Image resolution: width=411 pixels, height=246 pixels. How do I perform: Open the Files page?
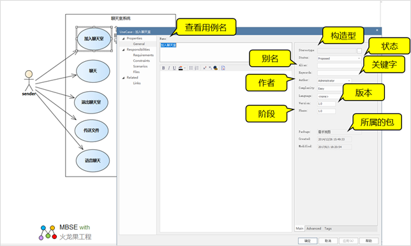pyautogui.click(x=137, y=72)
